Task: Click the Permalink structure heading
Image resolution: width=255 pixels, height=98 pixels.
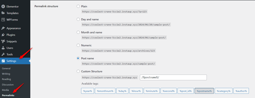Action: pos(46,7)
